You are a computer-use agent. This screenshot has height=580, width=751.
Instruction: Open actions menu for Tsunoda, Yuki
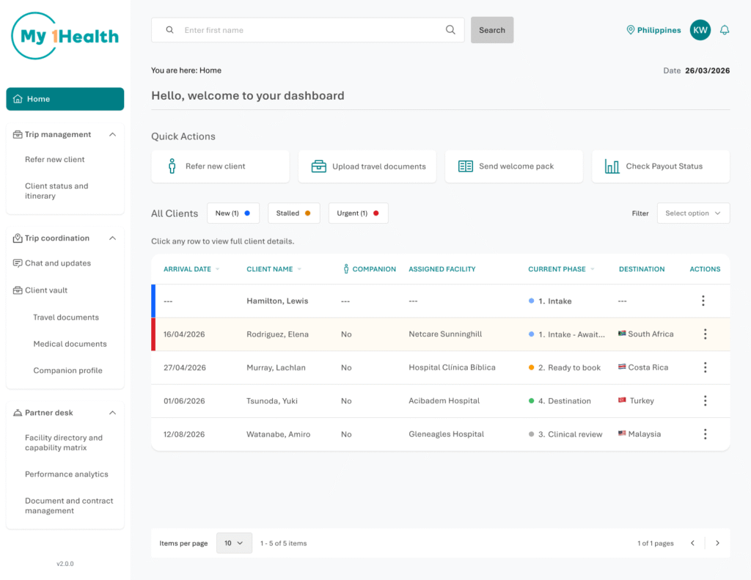[705, 401]
